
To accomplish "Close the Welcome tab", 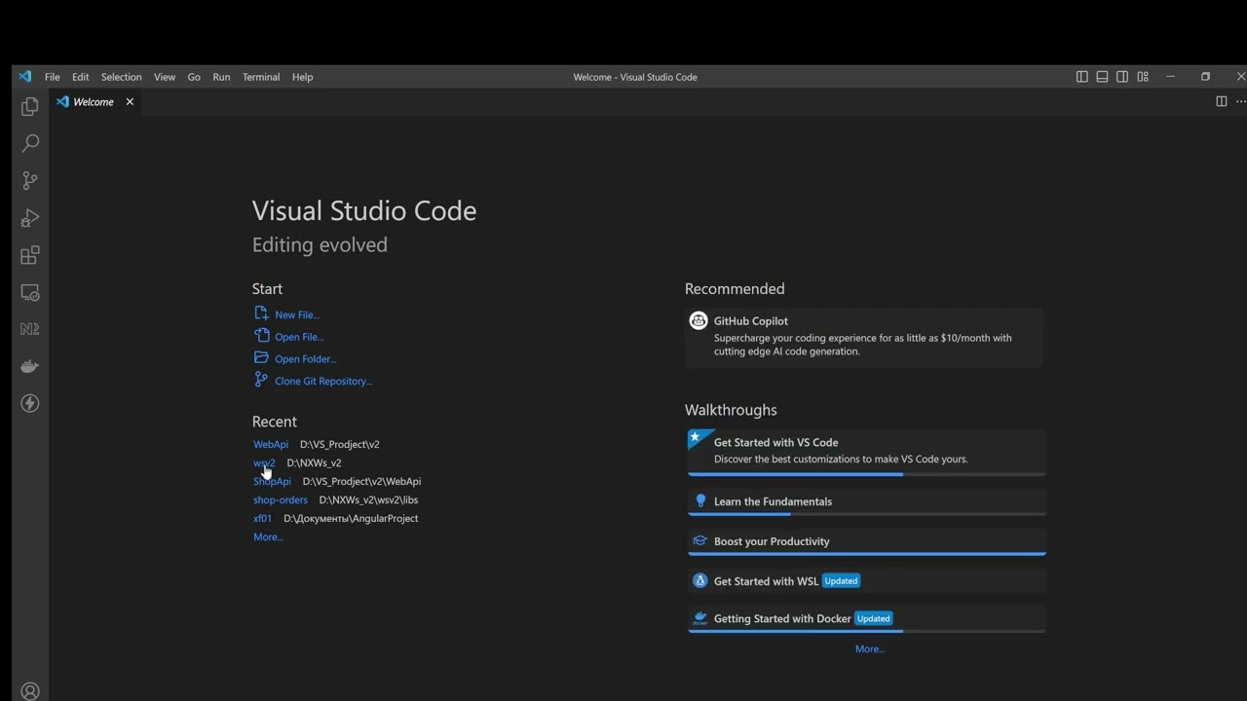I will [130, 101].
